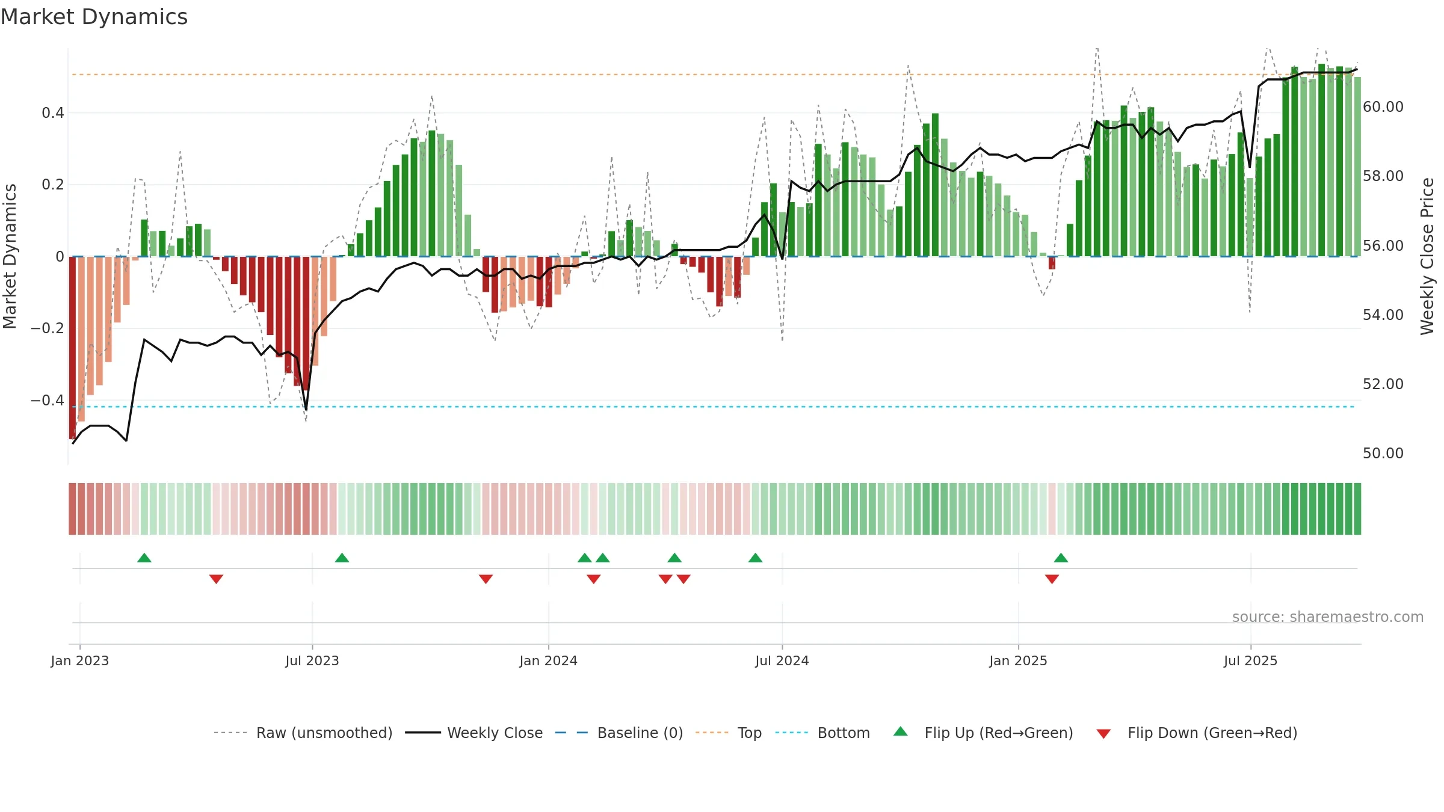Click the green Flip Up marker after Jan 2025

click(1061, 558)
